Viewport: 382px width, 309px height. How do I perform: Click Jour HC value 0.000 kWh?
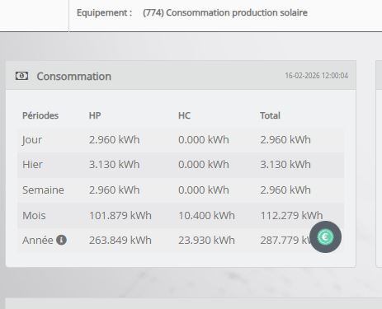pyautogui.click(x=204, y=140)
